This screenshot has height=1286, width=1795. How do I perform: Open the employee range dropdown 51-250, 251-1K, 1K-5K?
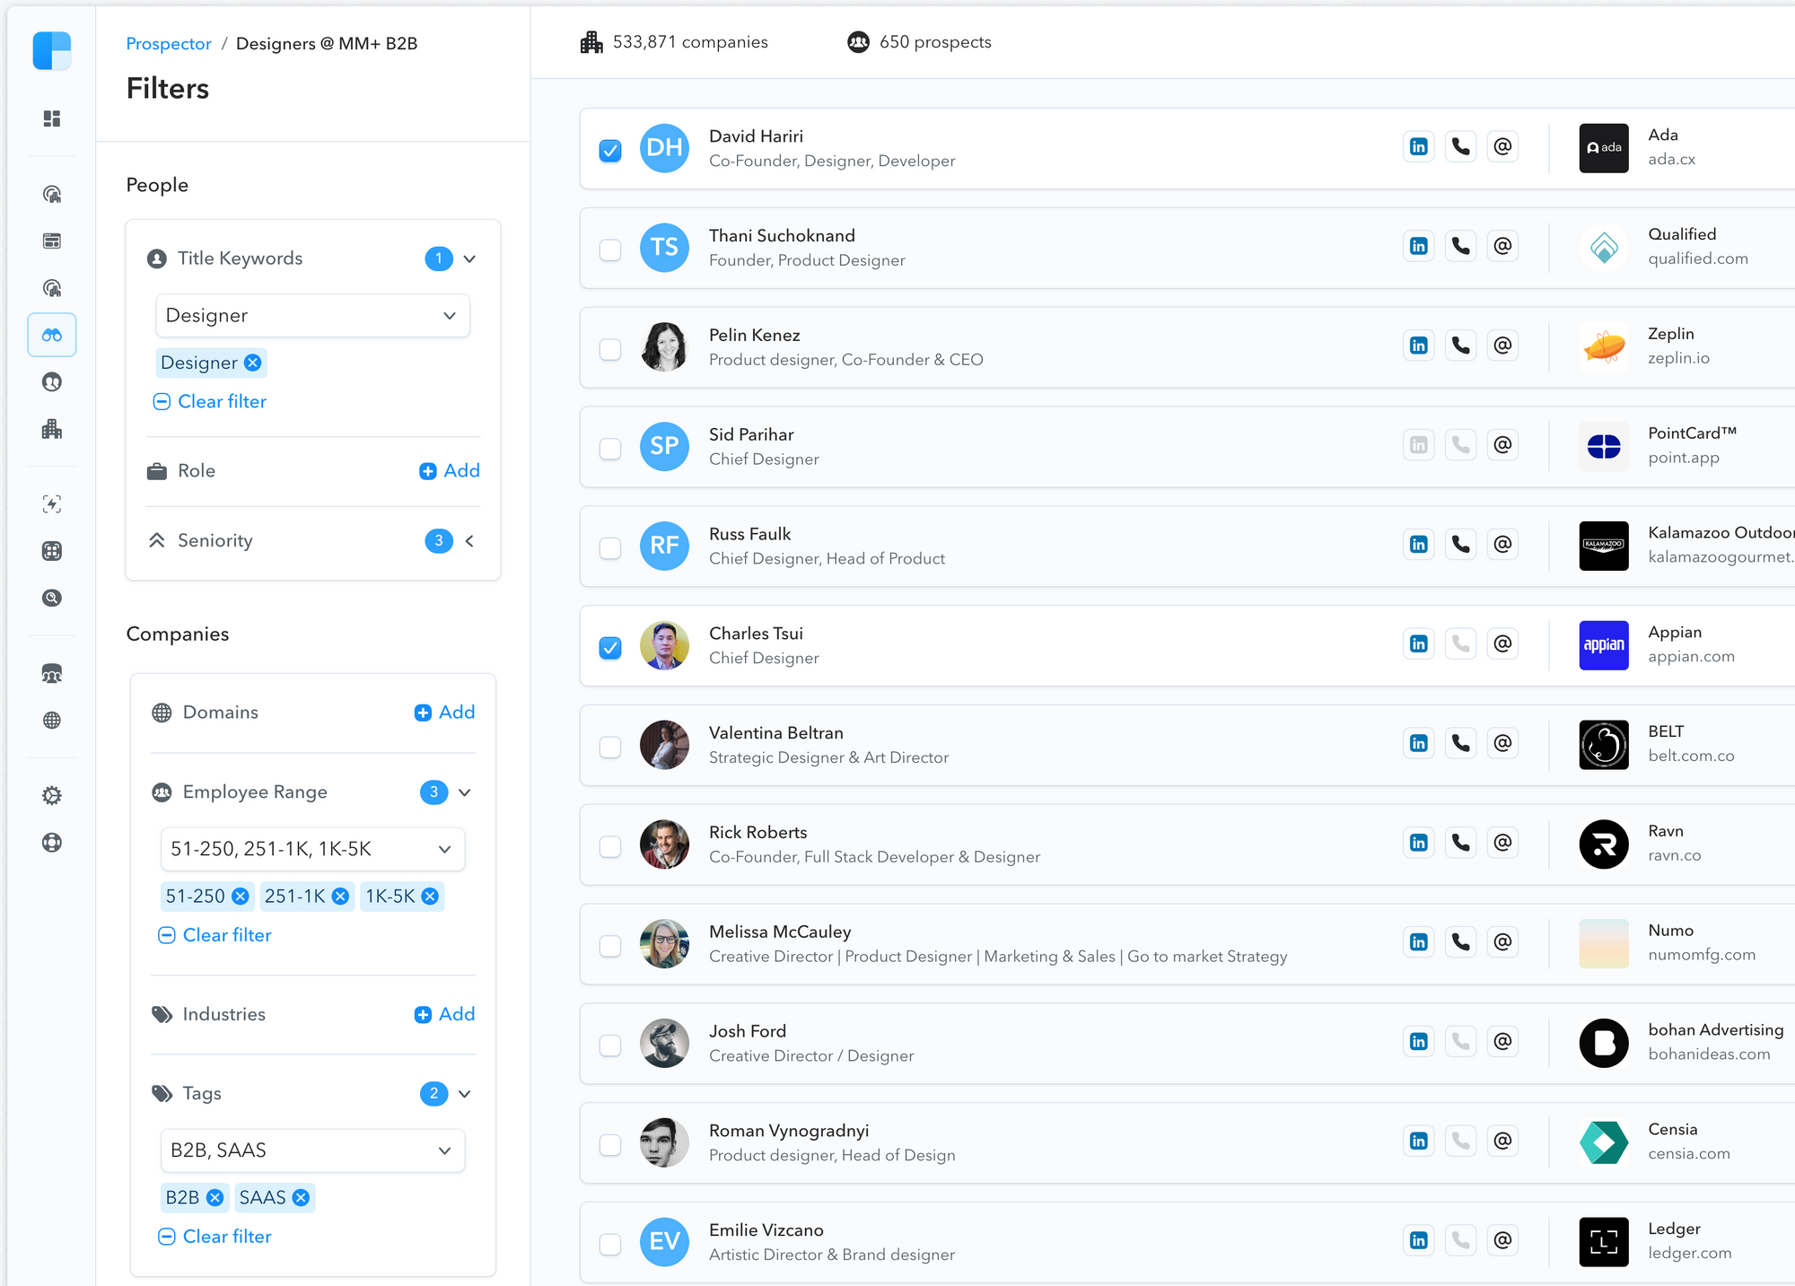pyautogui.click(x=312, y=849)
